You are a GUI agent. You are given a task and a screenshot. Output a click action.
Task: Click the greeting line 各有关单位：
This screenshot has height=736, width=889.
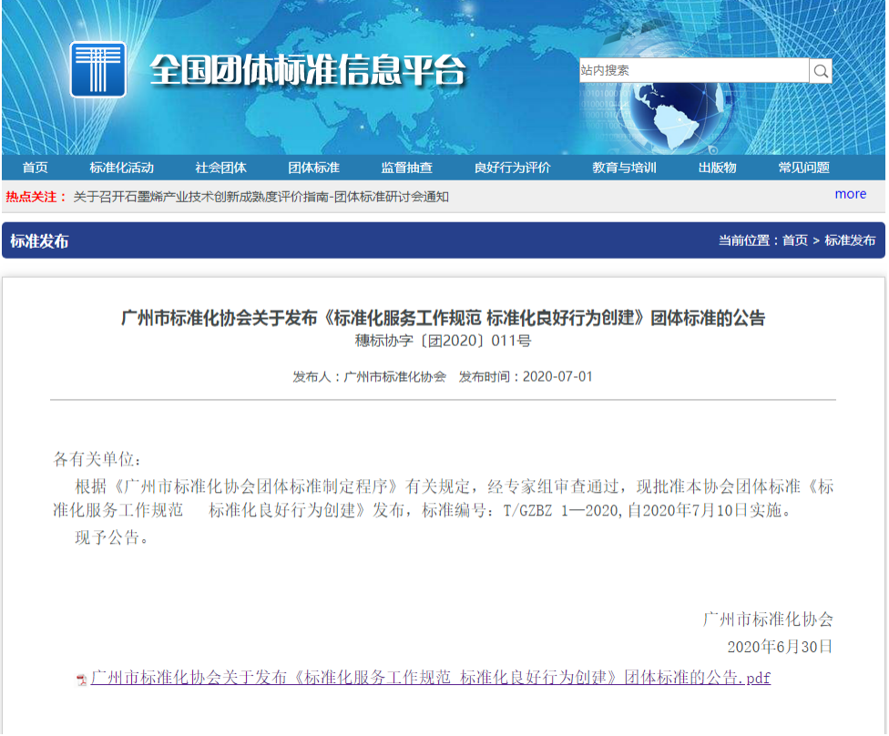(x=97, y=459)
